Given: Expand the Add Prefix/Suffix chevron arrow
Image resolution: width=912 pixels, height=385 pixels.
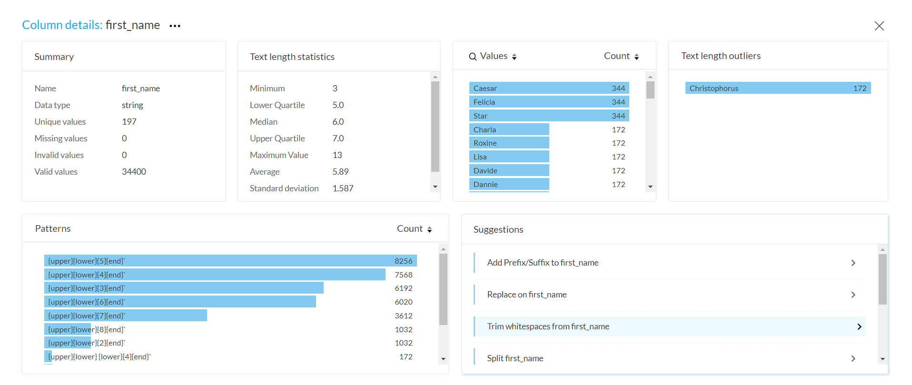Looking at the screenshot, I should click(x=853, y=263).
